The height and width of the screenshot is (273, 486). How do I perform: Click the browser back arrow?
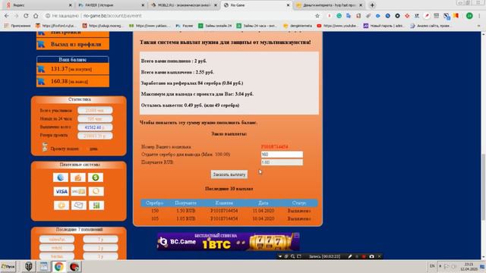[x=7, y=15]
